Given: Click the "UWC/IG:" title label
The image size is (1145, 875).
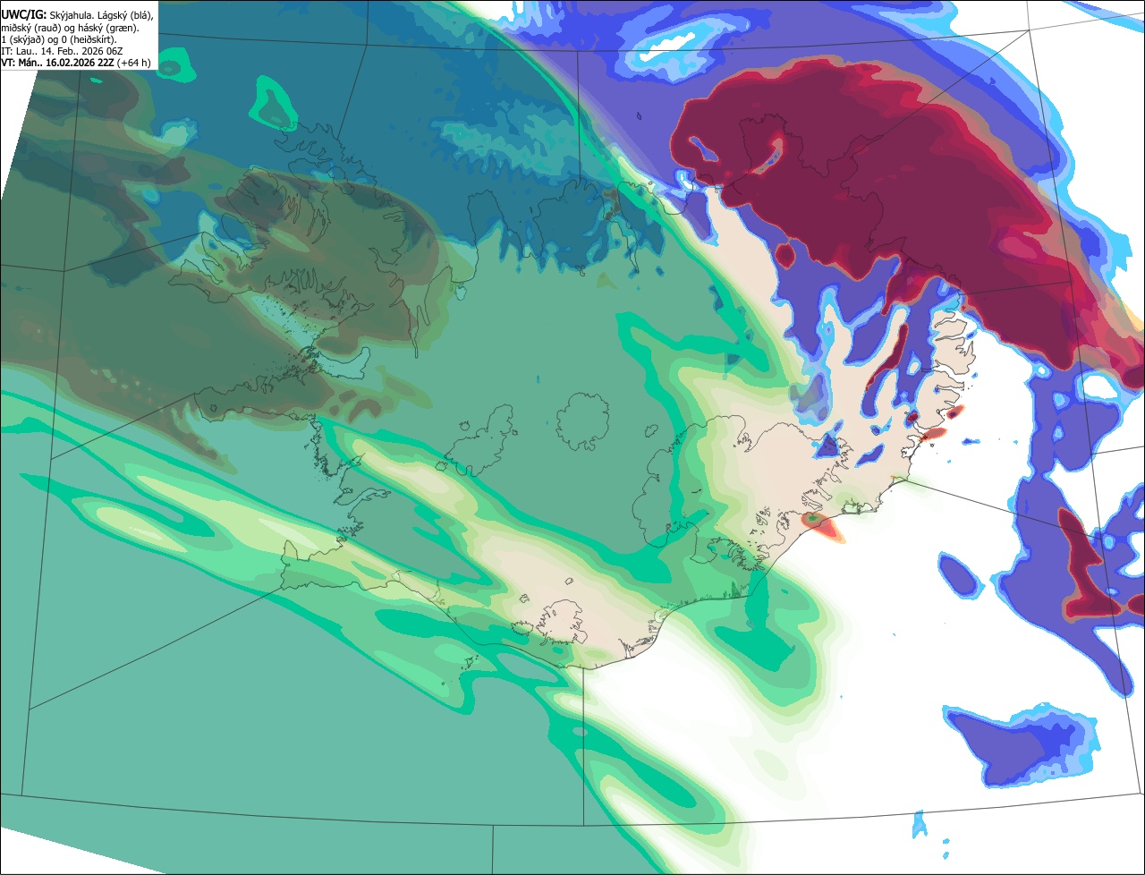Looking at the screenshot, I should point(23,14).
